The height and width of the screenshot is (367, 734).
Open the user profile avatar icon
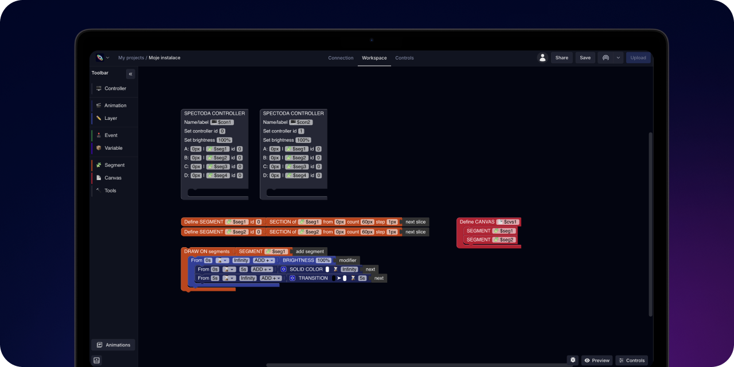542,58
